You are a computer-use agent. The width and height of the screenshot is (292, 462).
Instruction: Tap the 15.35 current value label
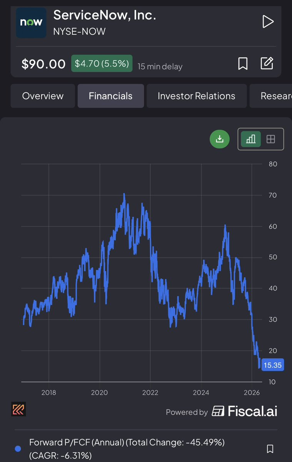pos(273,365)
